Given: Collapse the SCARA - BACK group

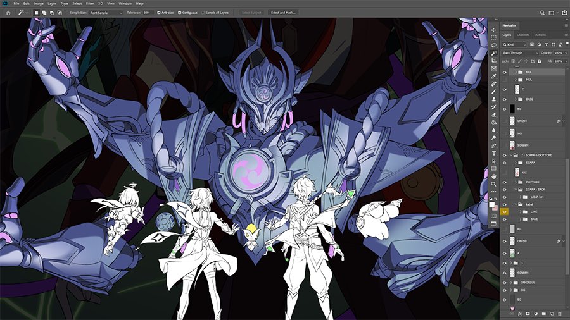Looking at the screenshot, I should tap(516, 190).
